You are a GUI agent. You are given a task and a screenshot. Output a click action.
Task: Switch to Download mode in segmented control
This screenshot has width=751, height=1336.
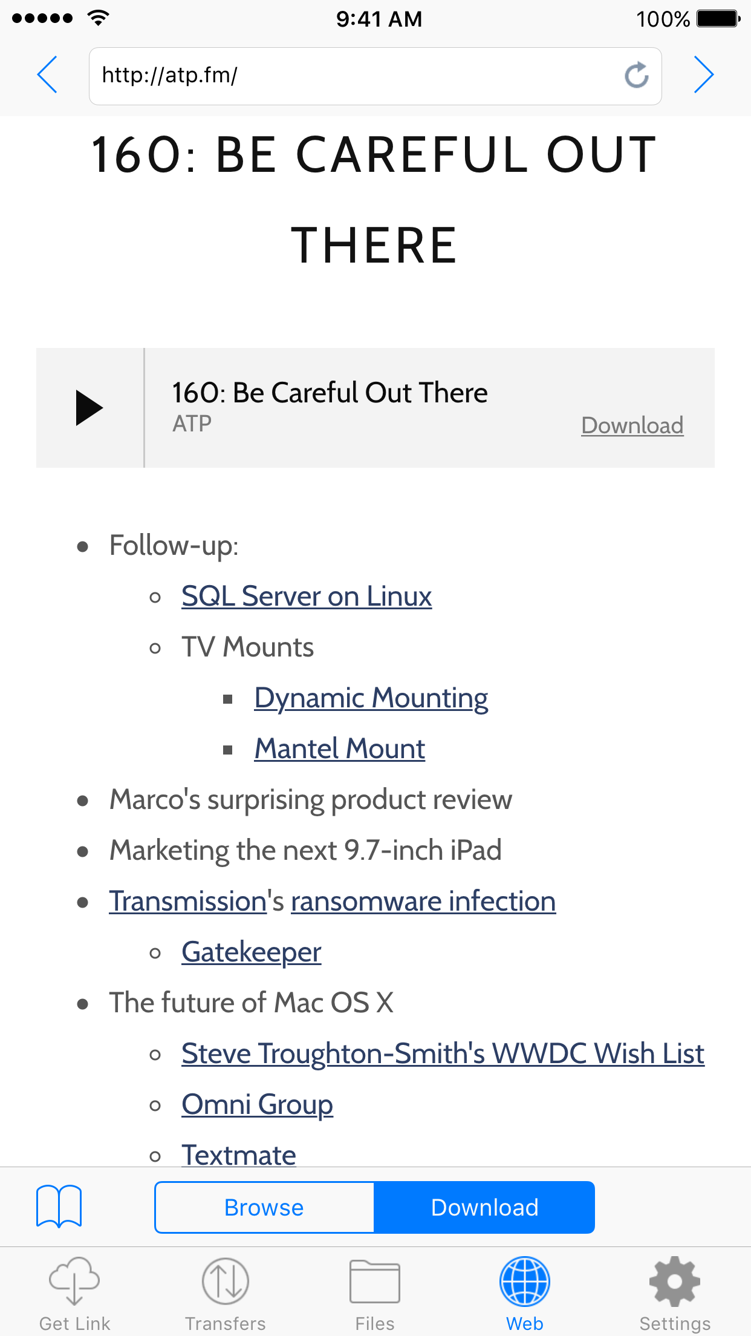click(484, 1207)
